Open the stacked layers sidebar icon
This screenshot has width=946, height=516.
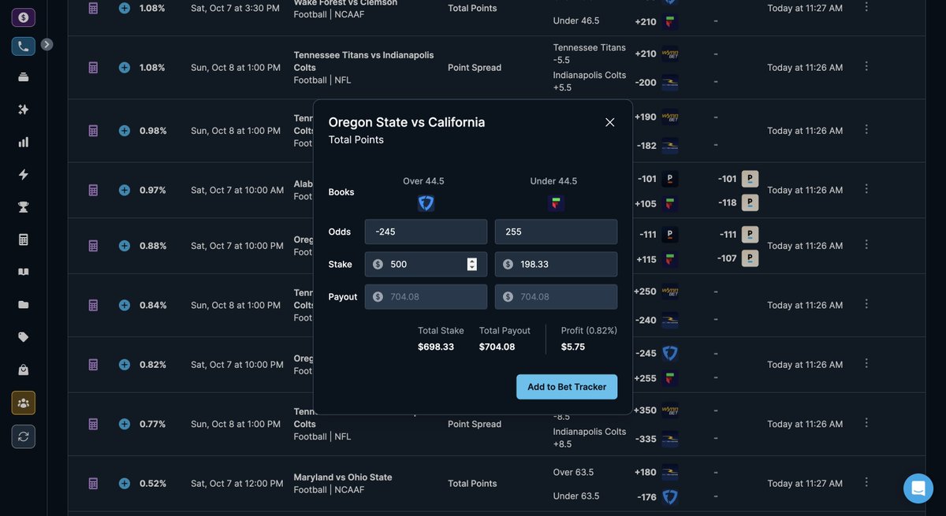click(23, 77)
